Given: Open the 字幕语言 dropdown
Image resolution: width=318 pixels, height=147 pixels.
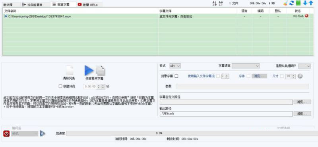Looking at the screenshot, I should pyautogui.click(x=246, y=66).
